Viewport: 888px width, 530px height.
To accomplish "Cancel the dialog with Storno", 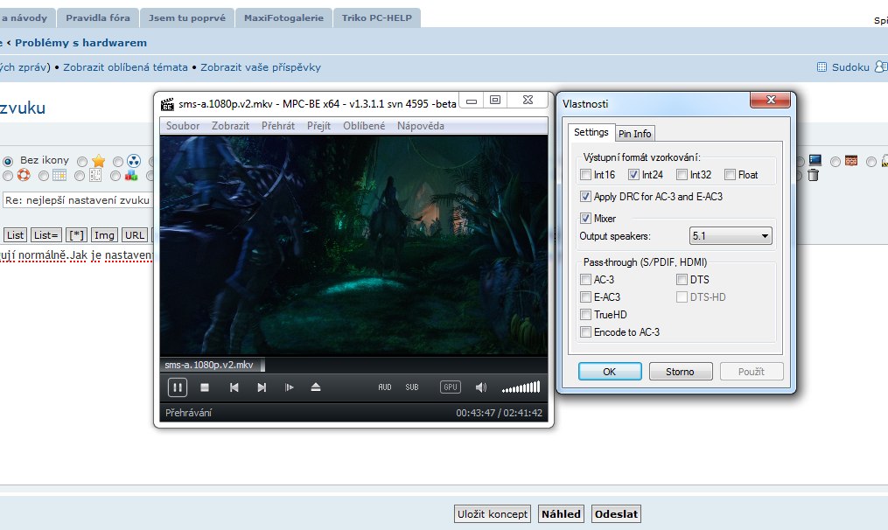I will click(680, 372).
